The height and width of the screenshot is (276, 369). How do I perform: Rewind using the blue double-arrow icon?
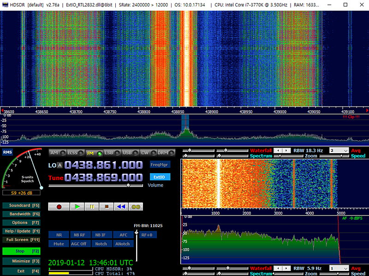pyautogui.click(x=121, y=207)
